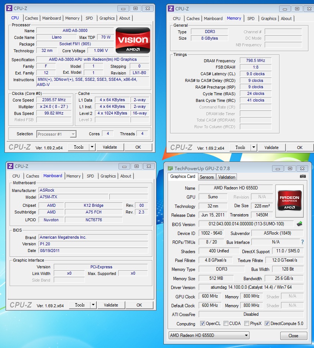Image resolution: width=314 pixels, height=348 pixels.
Task: Toggle the CUDA checkbox
Action: click(x=226, y=324)
